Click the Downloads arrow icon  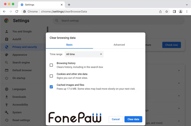tap(7, 97)
